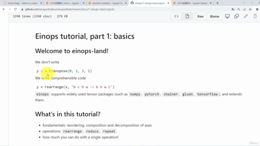Display the source blob code view
The width and height of the screenshot is (260, 146).
(x=176, y=16)
